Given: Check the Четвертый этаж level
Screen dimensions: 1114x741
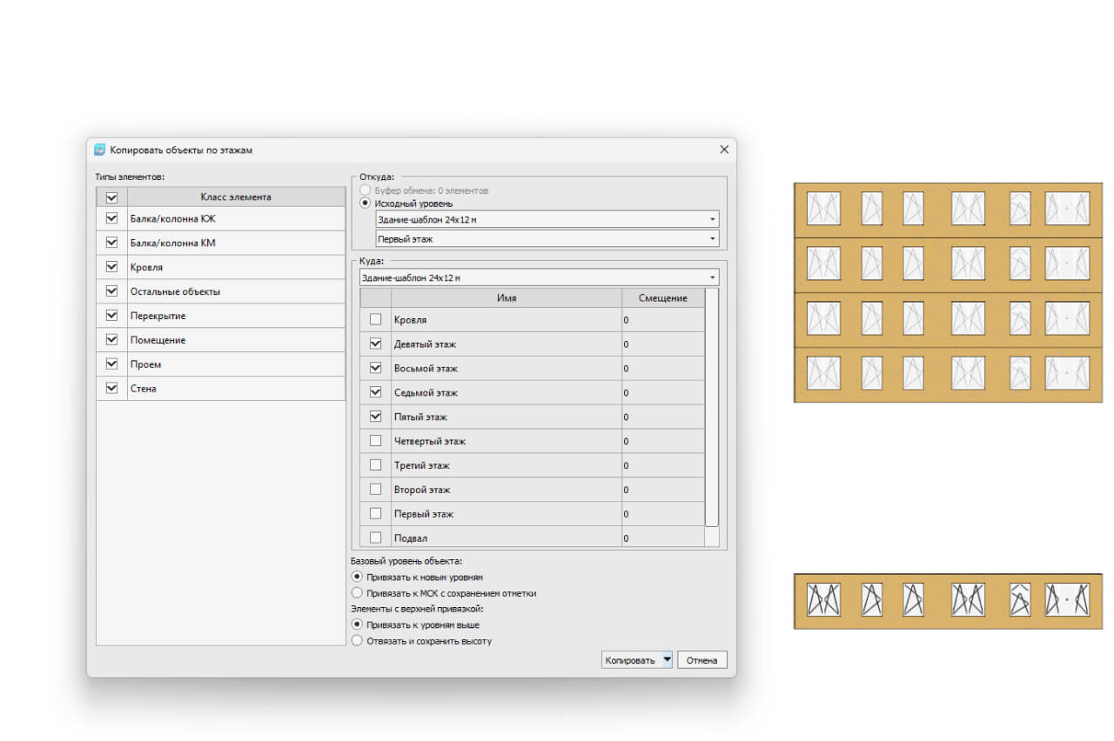Looking at the screenshot, I should pos(376,441).
